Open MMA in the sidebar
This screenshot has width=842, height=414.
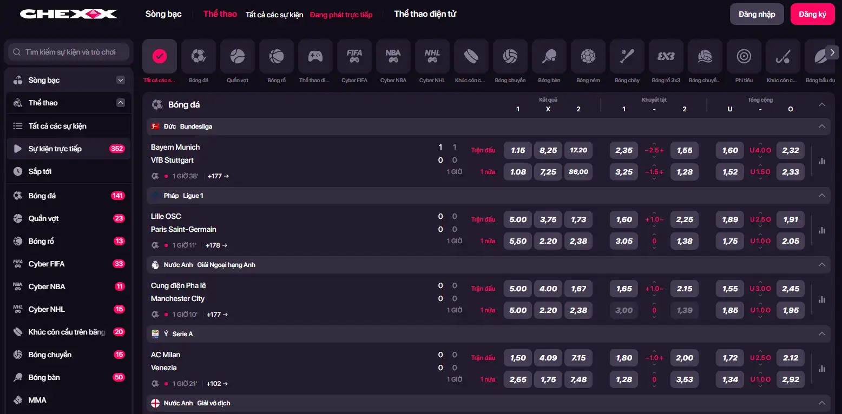pos(69,400)
